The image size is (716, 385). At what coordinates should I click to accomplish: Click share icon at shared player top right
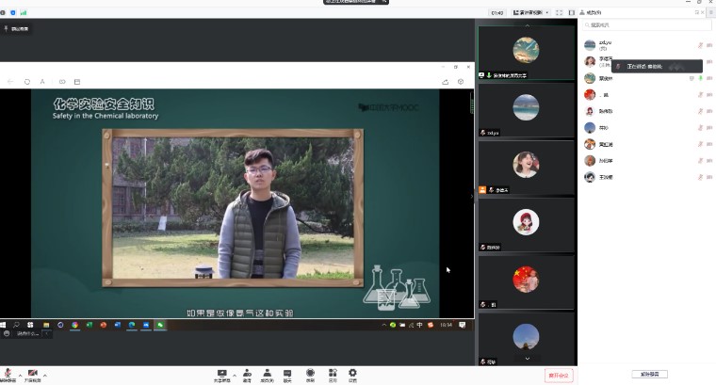click(446, 82)
